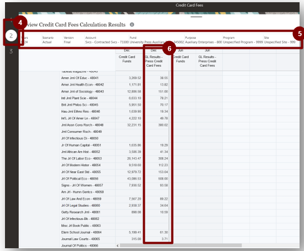Select row Journal Of Politics - 48066

click(x=80, y=246)
